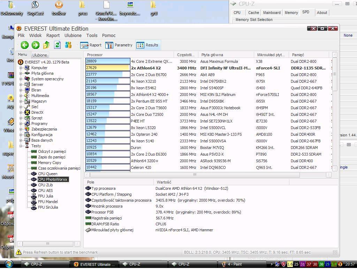Select the Płyta główna tree icon

(27, 73)
